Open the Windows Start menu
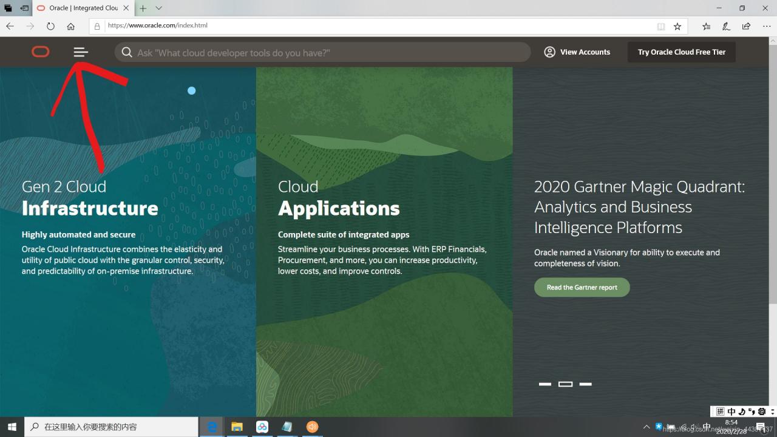The height and width of the screenshot is (437, 777). pyautogui.click(x=12, y=427)
